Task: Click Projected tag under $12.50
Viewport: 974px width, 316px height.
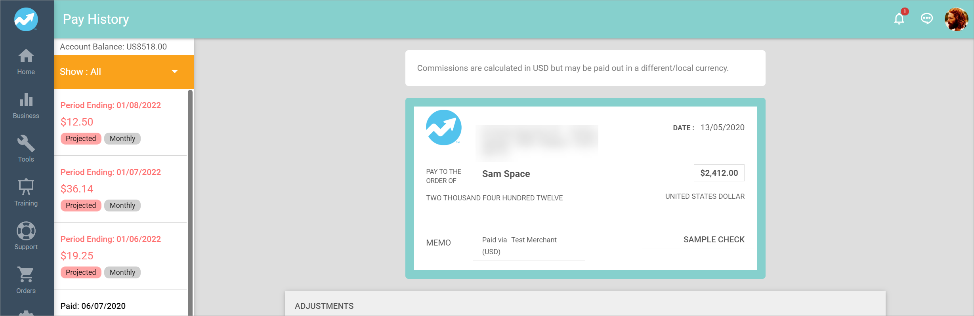Action: coord(81,139)
